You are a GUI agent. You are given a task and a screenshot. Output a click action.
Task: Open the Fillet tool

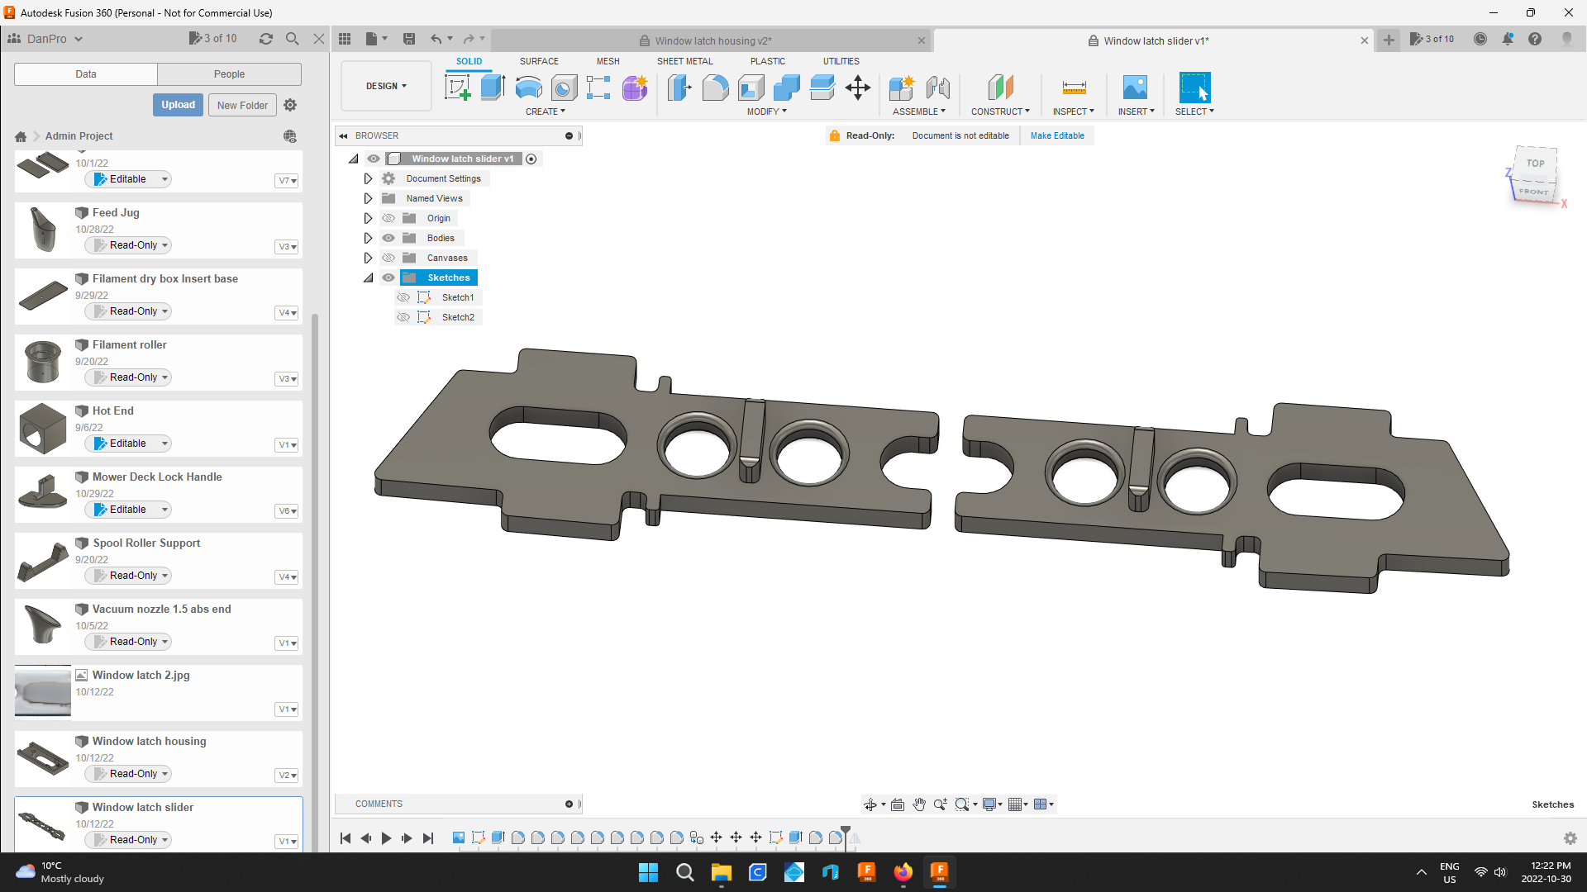tap(715, 88)
